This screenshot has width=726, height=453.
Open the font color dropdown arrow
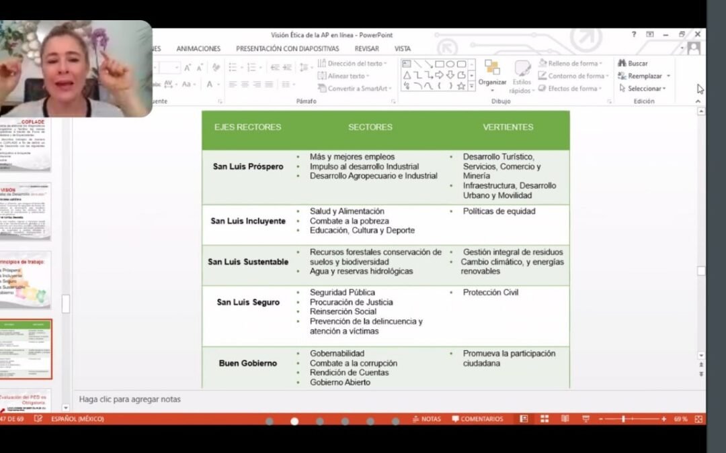click(218, 85)
